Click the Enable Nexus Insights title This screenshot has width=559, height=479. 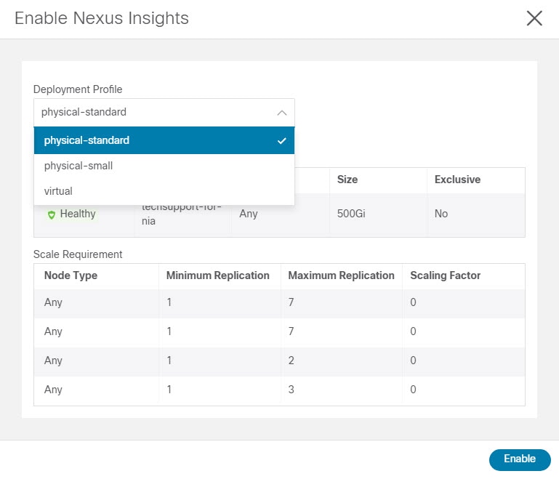coord(102,18)
